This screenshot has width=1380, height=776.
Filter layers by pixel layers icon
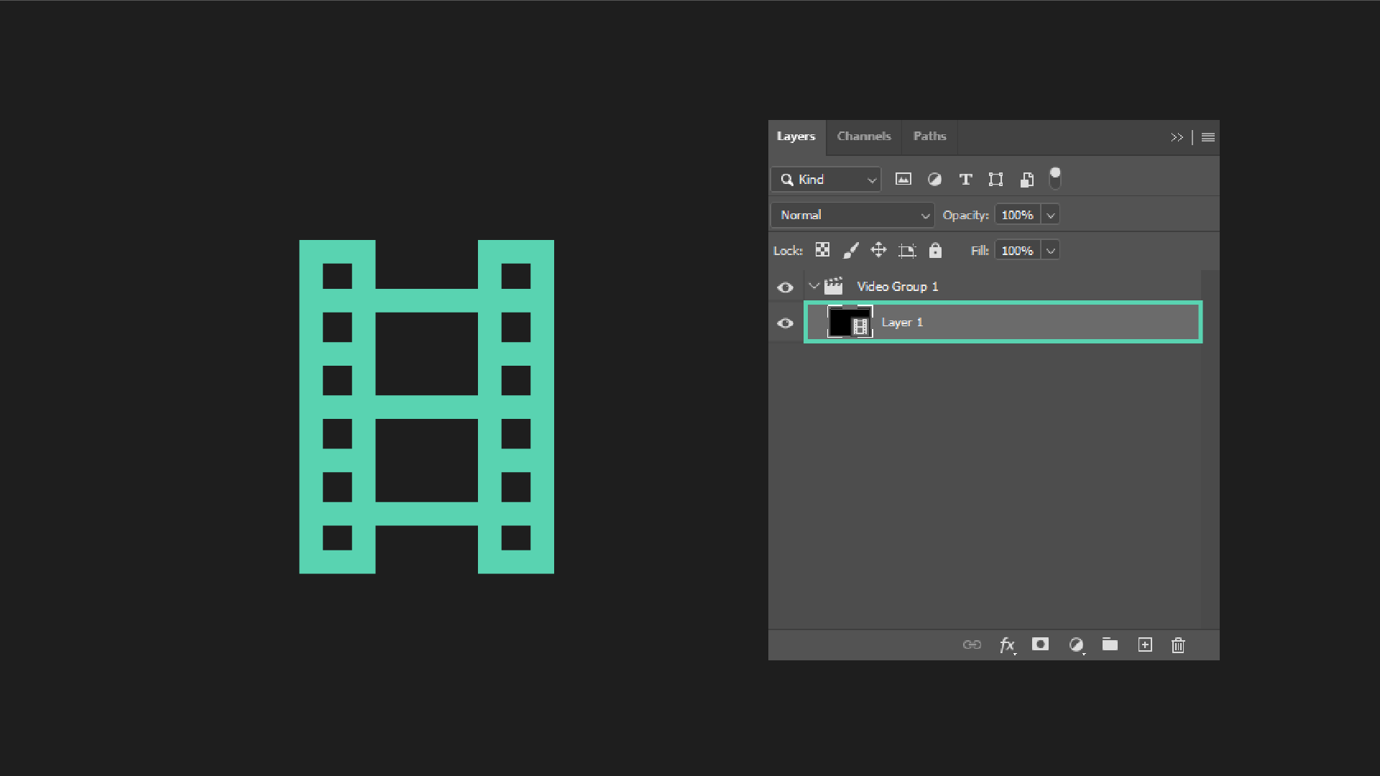[903, 180]
